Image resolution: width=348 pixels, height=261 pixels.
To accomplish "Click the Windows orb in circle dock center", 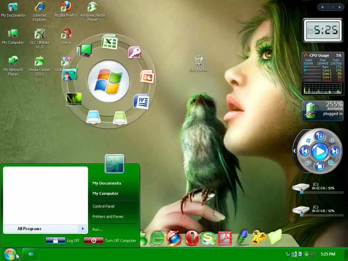I will (x=108, y=81).
